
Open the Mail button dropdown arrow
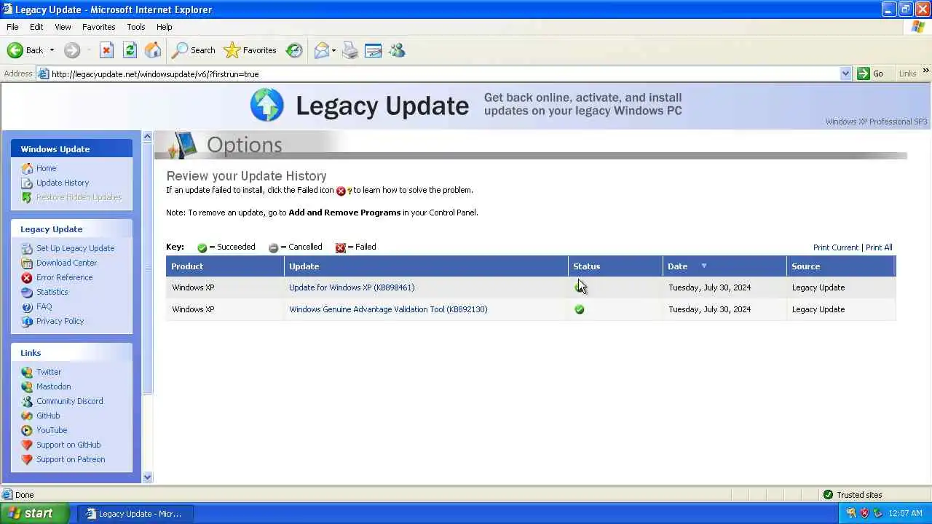[333, 50]
